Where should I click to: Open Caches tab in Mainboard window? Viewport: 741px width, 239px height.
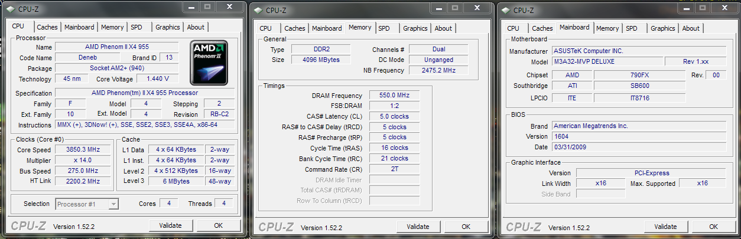[542, 28]
